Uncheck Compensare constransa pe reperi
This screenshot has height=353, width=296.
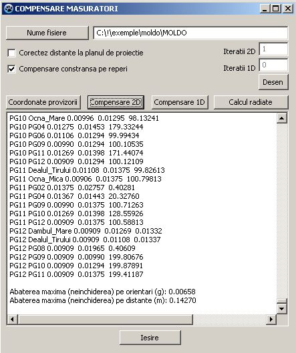12,69
